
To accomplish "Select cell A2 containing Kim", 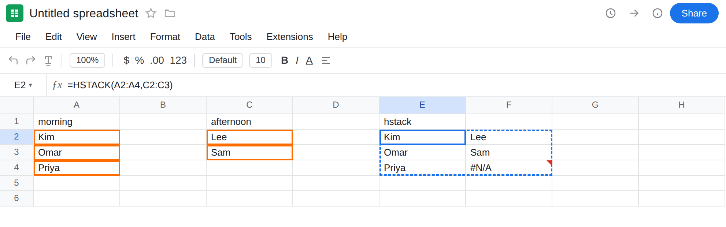I will point(77,137).
